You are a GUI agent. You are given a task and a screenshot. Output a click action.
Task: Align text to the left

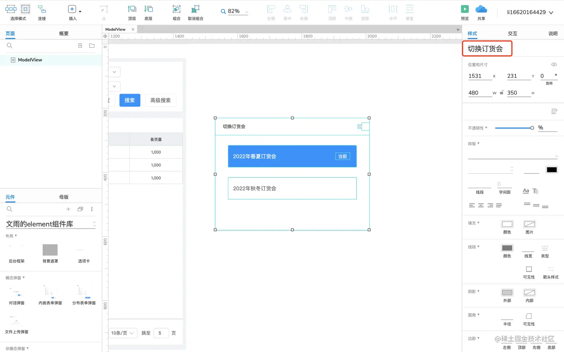[472, 205]
